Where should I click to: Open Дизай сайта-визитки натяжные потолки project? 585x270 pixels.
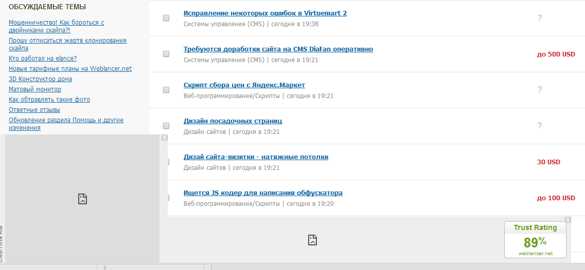[256, 157]
